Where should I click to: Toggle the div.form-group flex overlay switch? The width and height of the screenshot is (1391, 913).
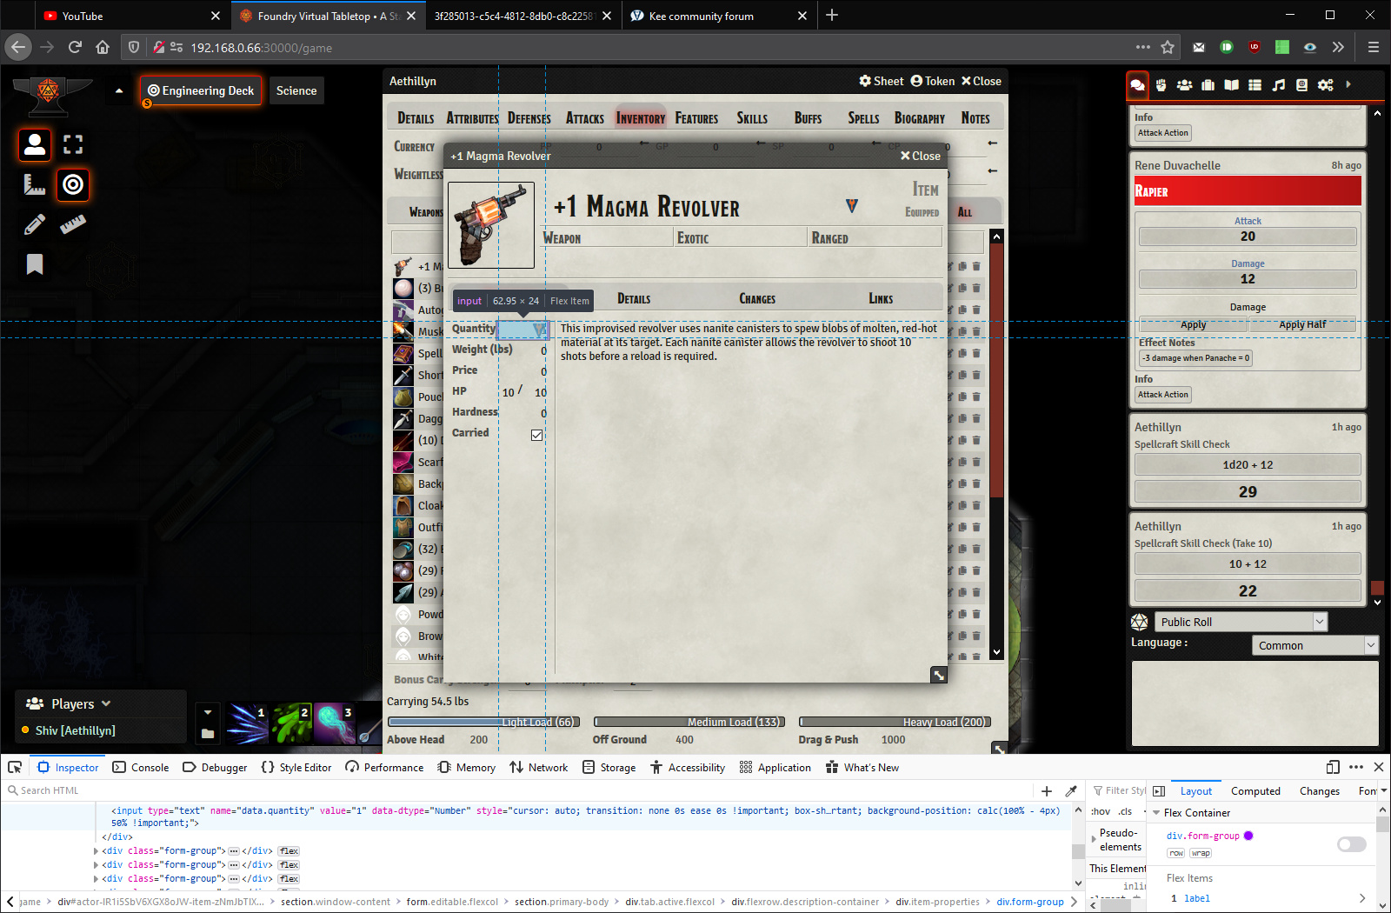tap(1351, 844)
